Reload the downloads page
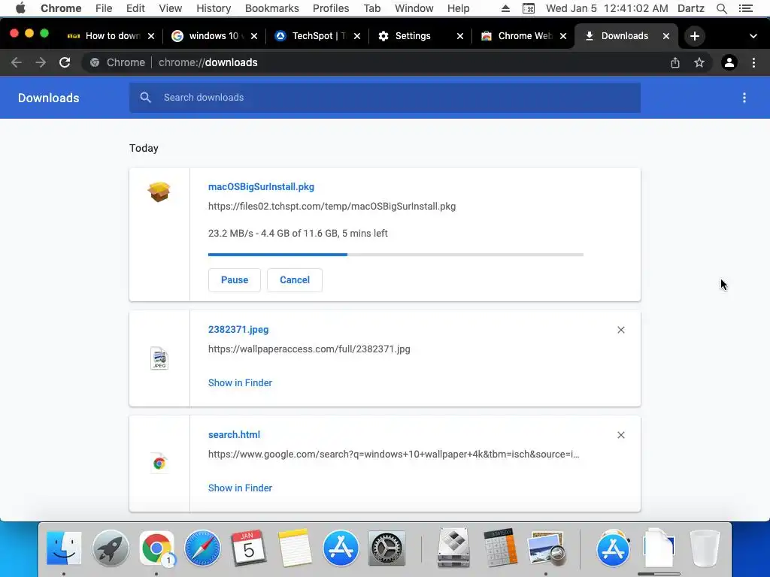This screenshot has height=577, width=770. 65,62
